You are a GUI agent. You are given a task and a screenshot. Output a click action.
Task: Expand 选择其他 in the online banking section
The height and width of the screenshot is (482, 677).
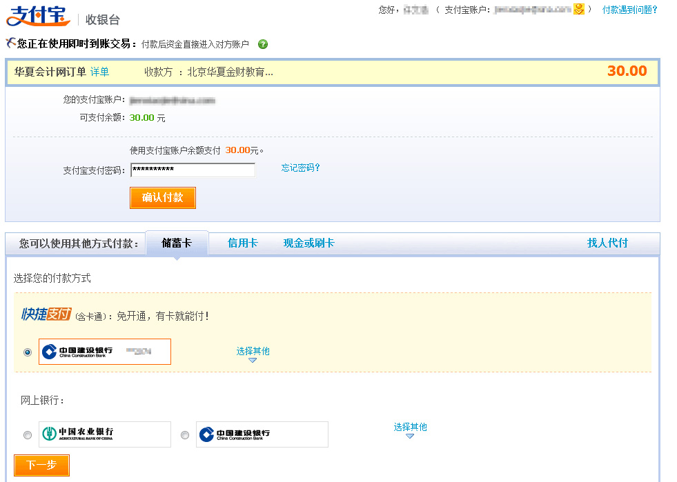[410, 430]
